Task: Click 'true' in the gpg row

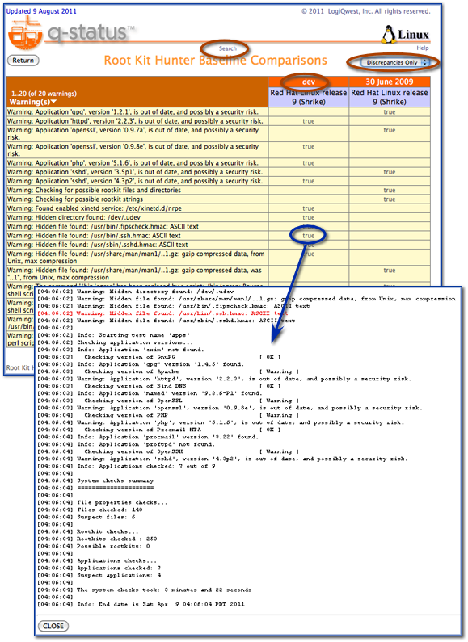Action: tap(390, 111)
